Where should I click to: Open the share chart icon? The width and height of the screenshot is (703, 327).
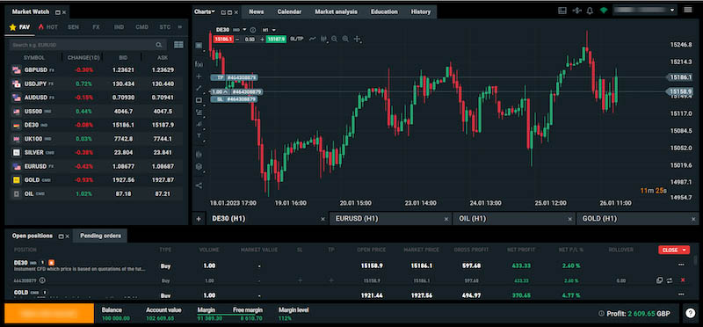[x=199, y=185]
